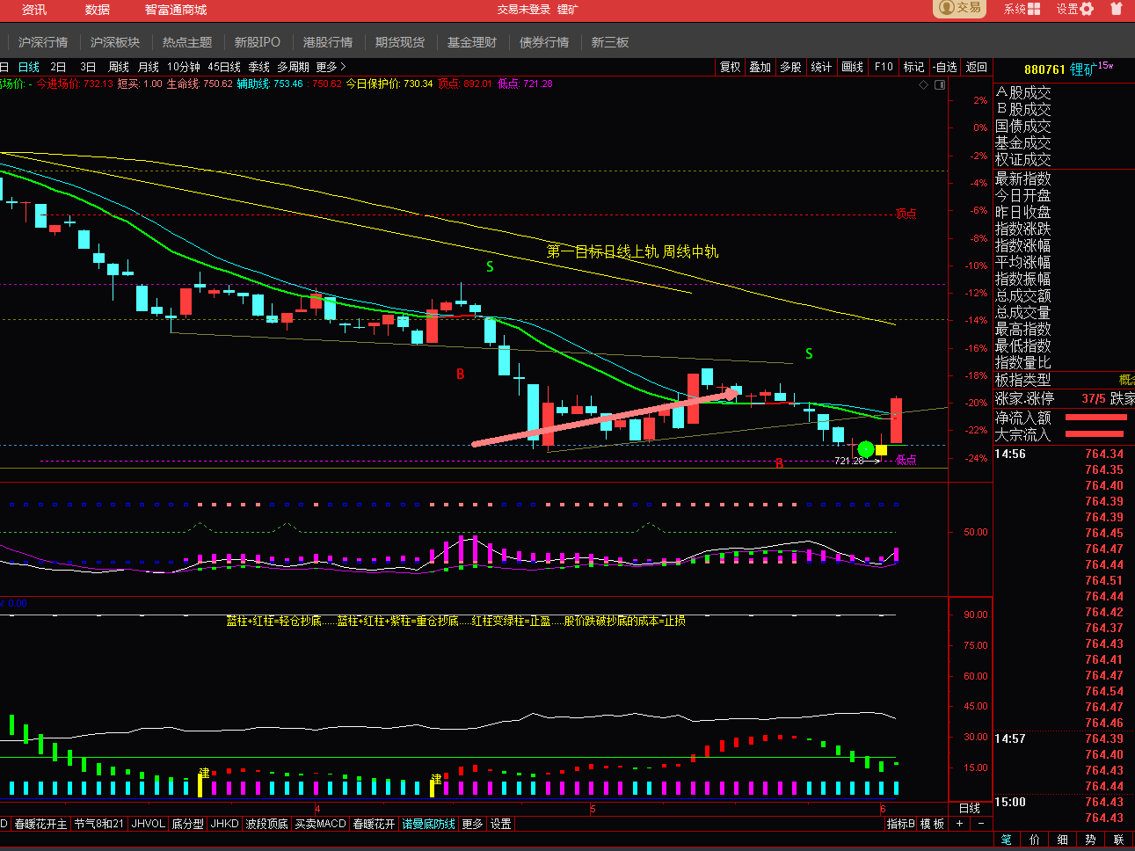Viewport: 1135px width, 851px height.
Task: Open the 模板 template menu
Action: [x=932, y=824]
